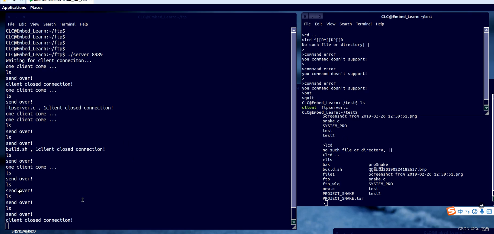This screenshot has width=494, height=234.
Task: Open Terminal menu in ftp terminal
Action: (x=68, y=24)
